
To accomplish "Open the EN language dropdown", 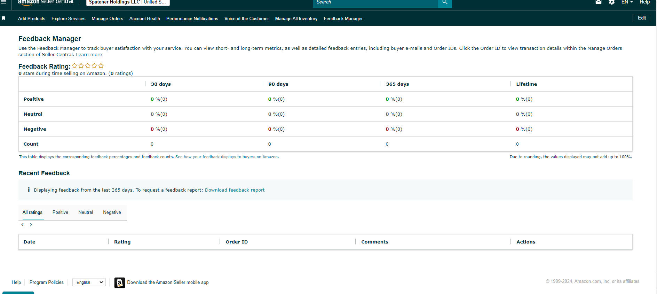I will click(627, 2).
